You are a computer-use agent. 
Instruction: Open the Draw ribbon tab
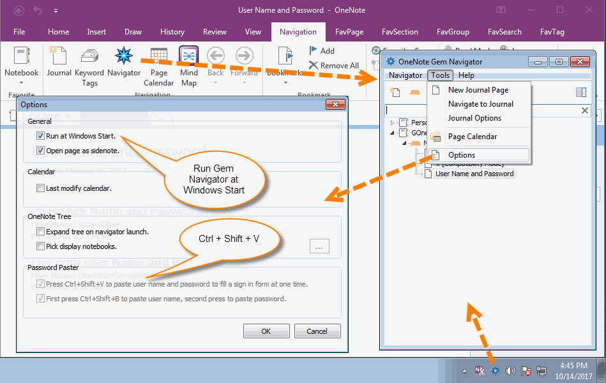tap(133, 32)
